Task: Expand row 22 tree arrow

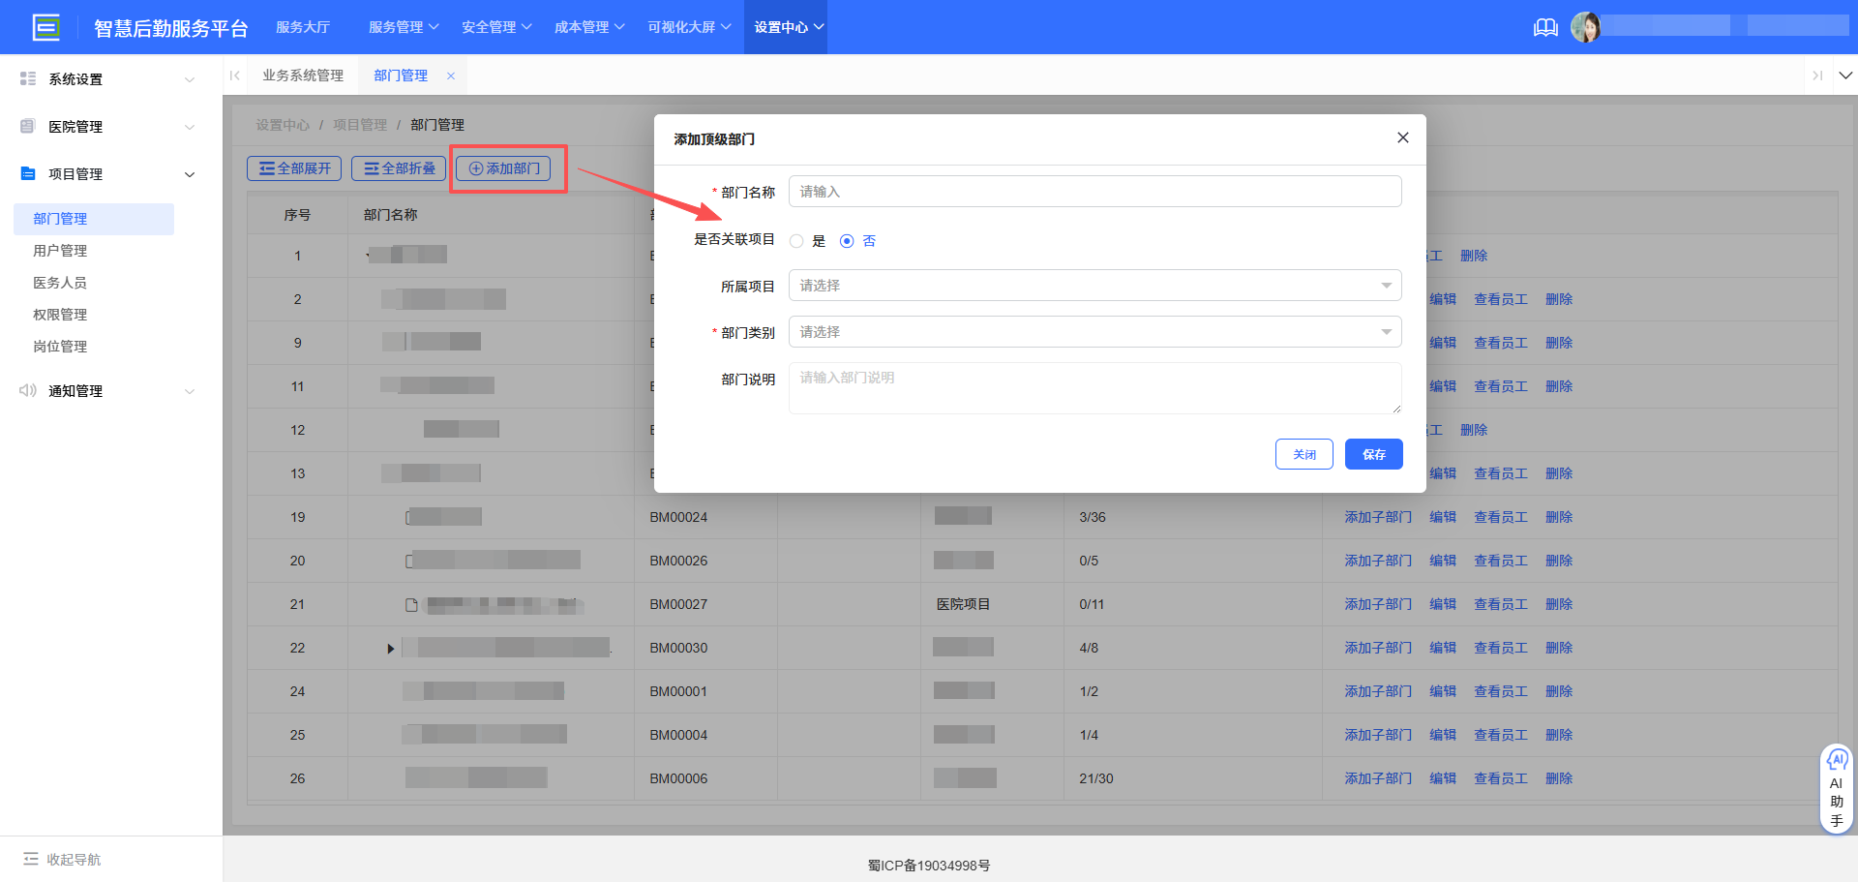Action: pos(390,648)
